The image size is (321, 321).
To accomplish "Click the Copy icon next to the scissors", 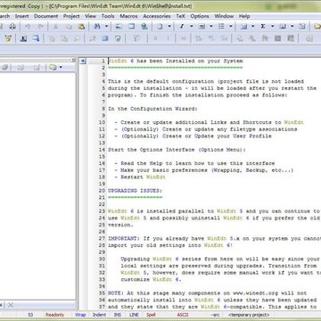I will coord(69,27).
